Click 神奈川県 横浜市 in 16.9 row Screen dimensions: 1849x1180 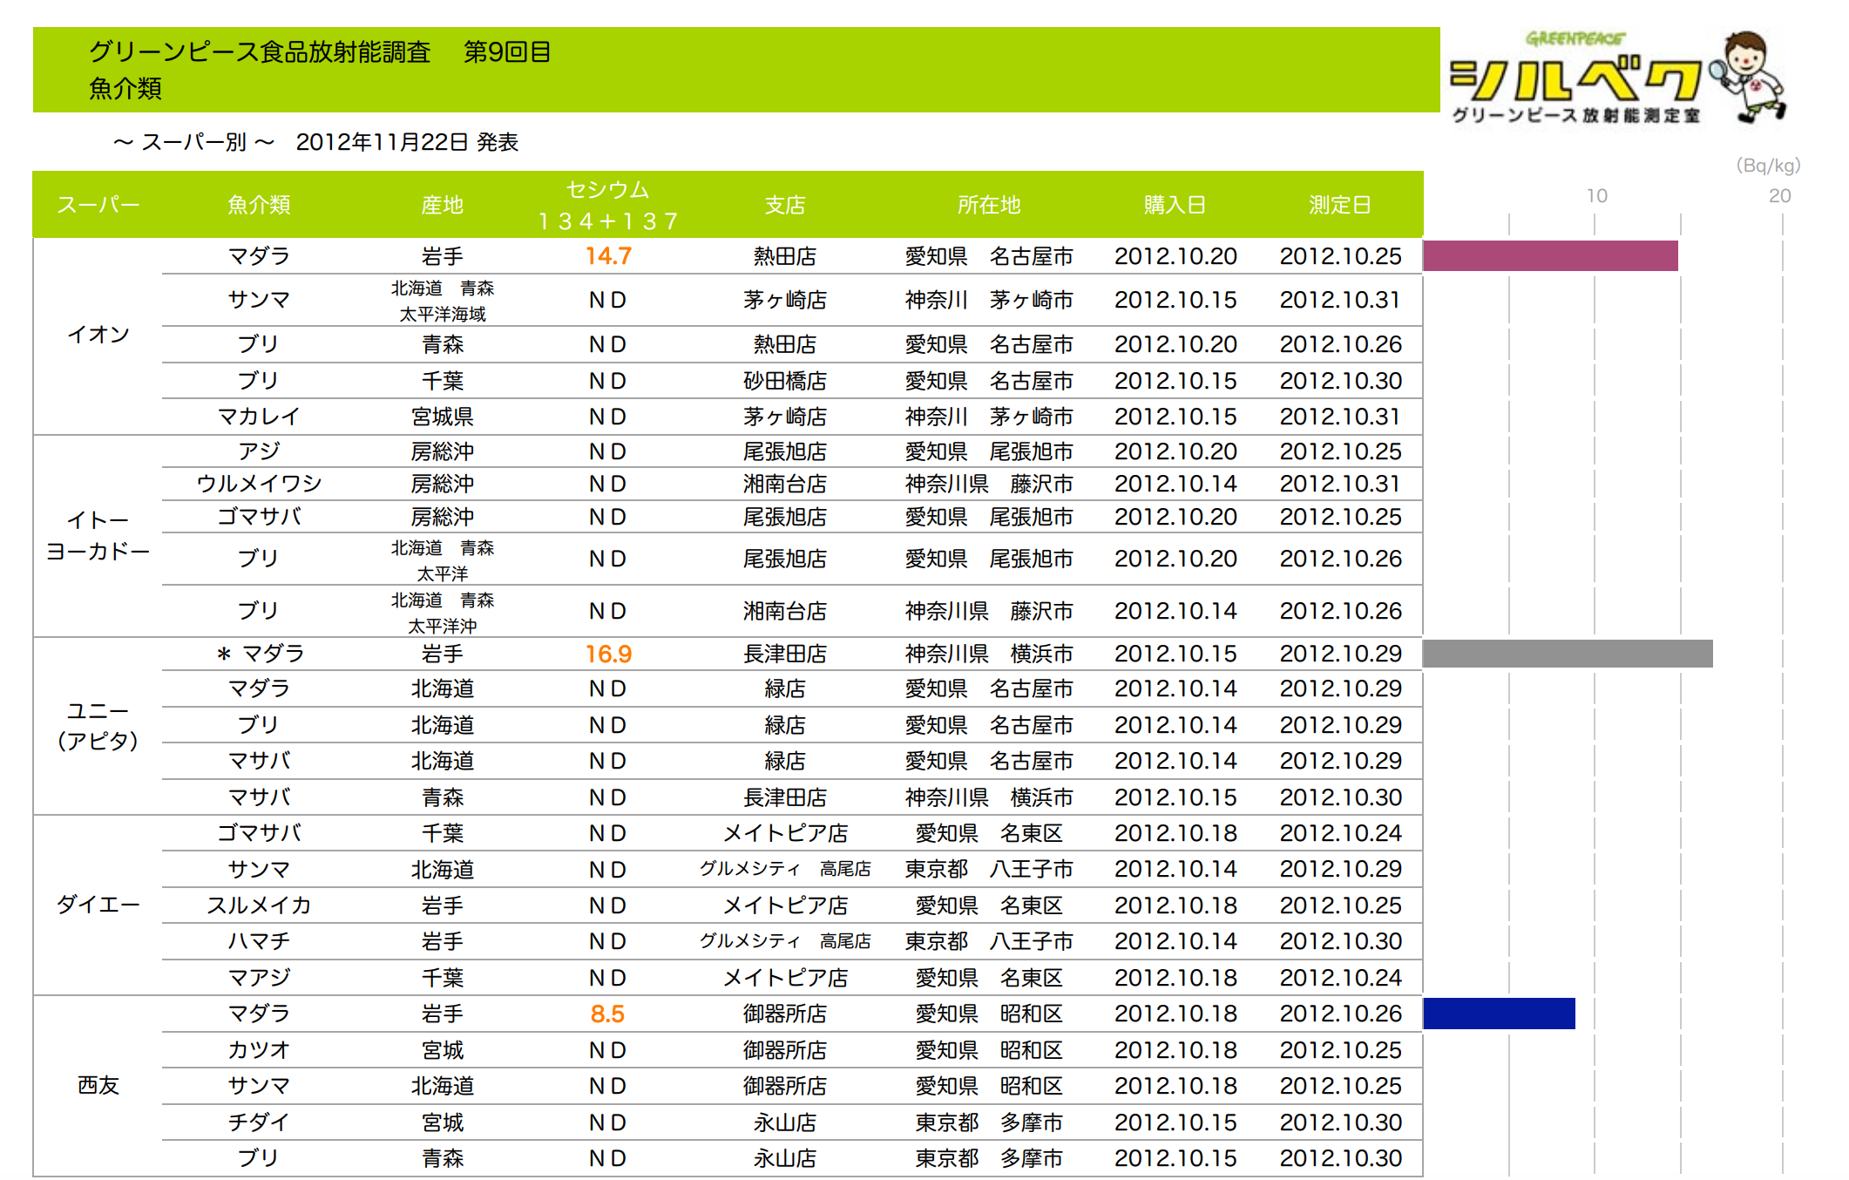tap(988, 654)
